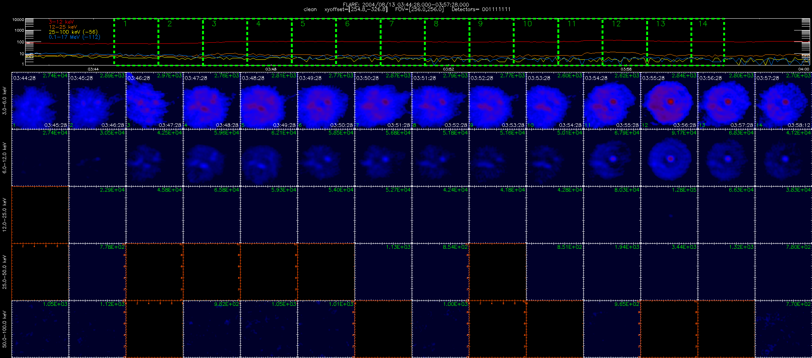Select the 6–12 keV image labeled 6.21E+04
The image size is (812, 358).
(x=269, y=158)
